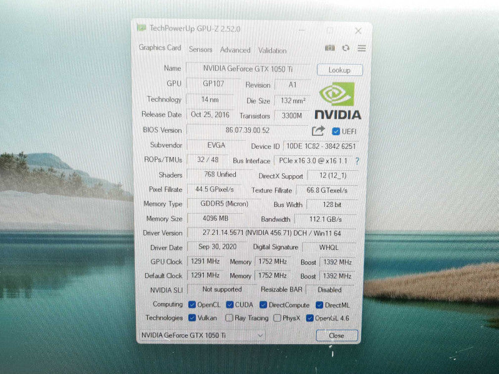
Task: Open the Validation tab
Action: click(273, 50)
